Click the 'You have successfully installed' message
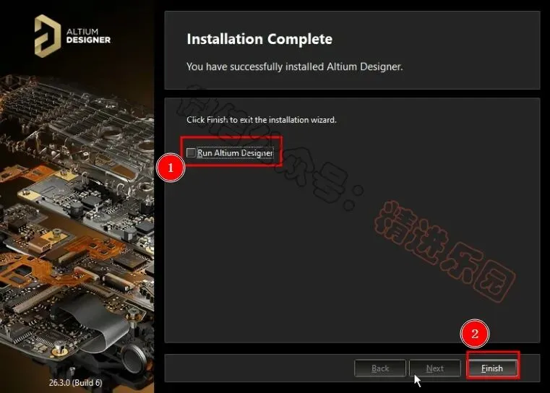 (x=295, y=66)
